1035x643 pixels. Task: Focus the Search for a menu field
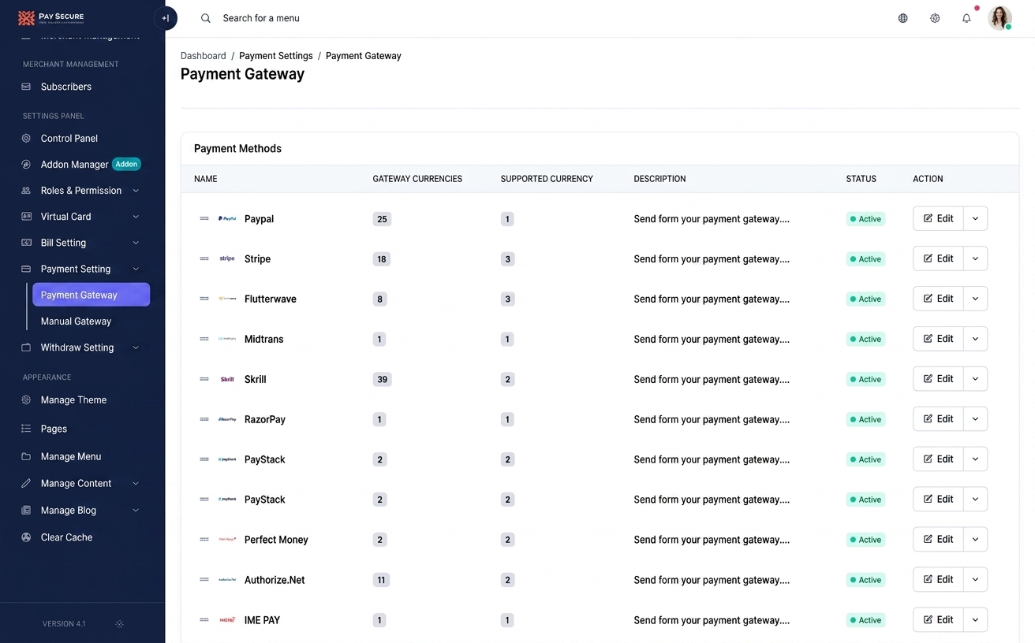[x=261, y=18]
